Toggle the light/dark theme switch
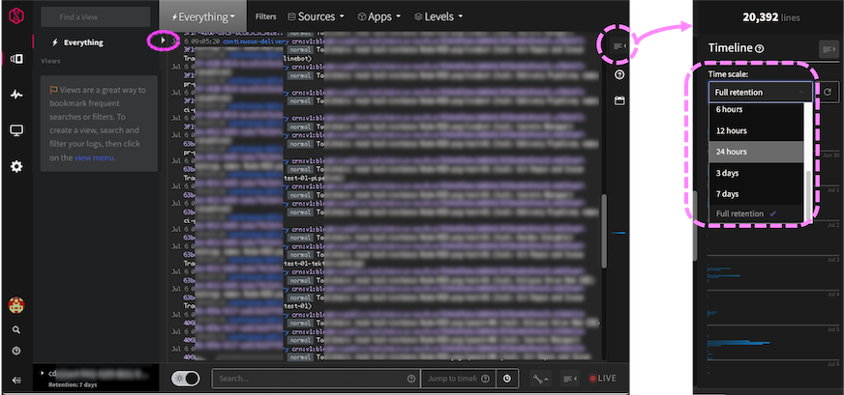Viewport: 844px width, 395px height. [x=185, y=379]
